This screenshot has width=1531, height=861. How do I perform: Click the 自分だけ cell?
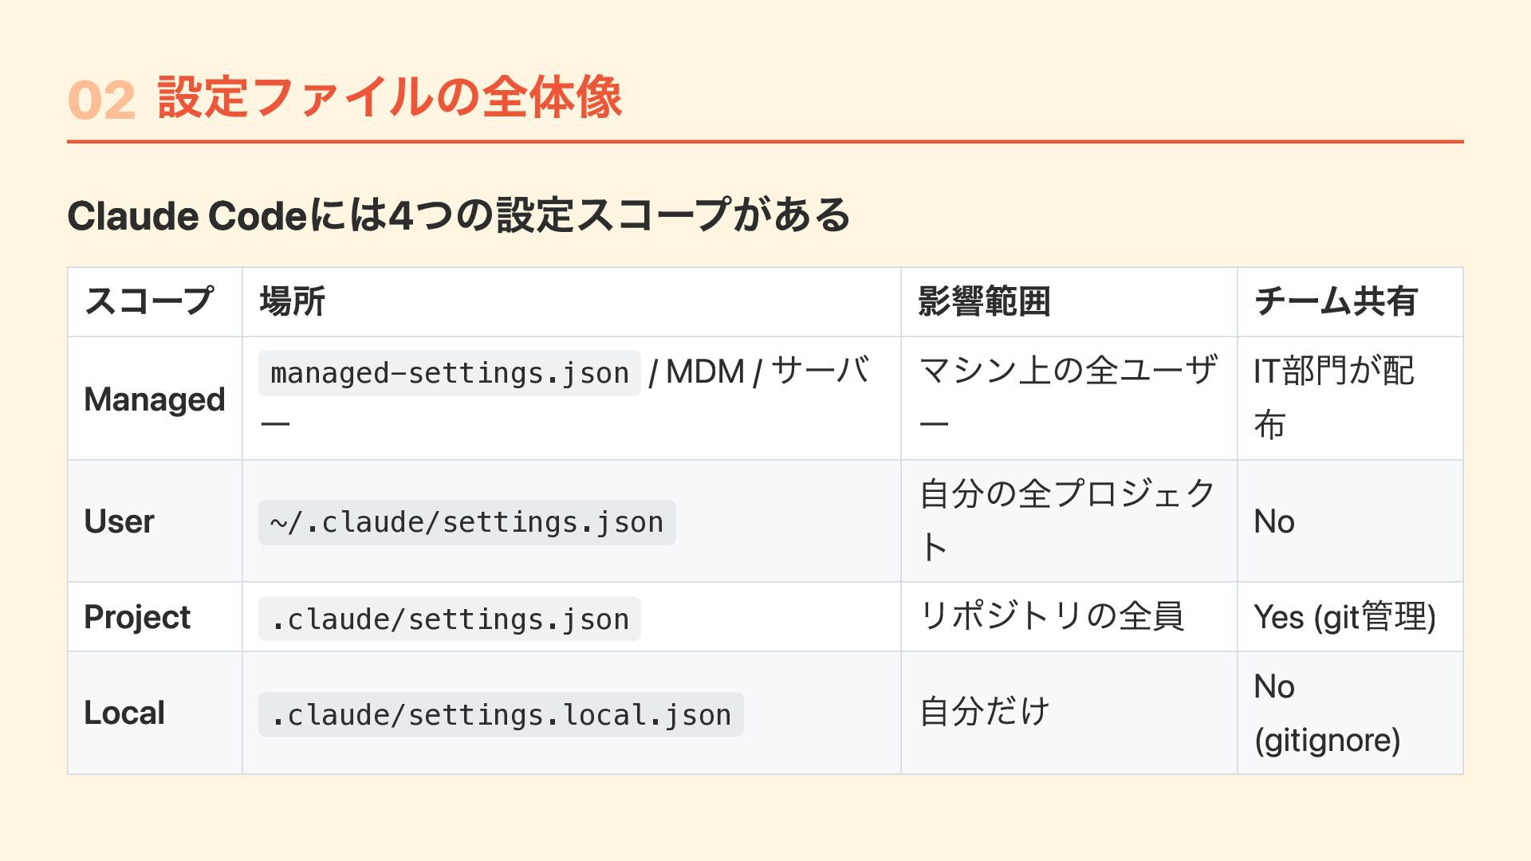984,712
